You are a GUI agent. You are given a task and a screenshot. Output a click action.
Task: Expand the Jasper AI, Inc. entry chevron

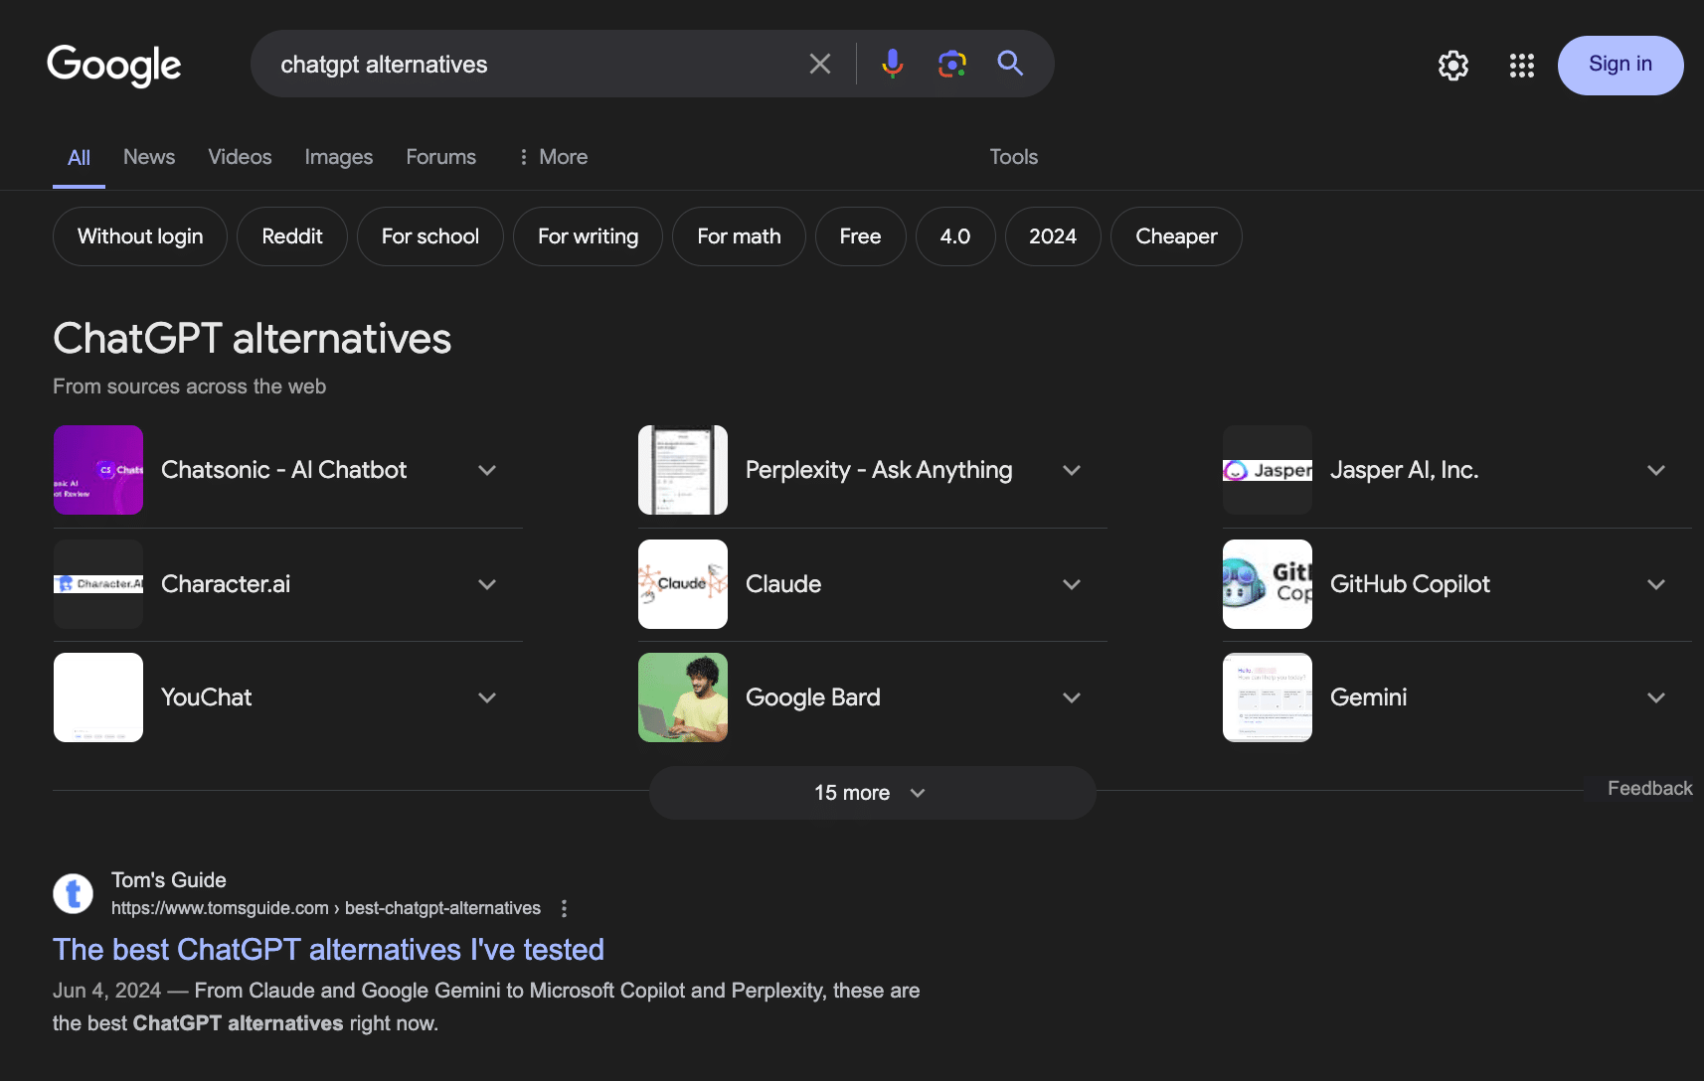point(1656,470)
